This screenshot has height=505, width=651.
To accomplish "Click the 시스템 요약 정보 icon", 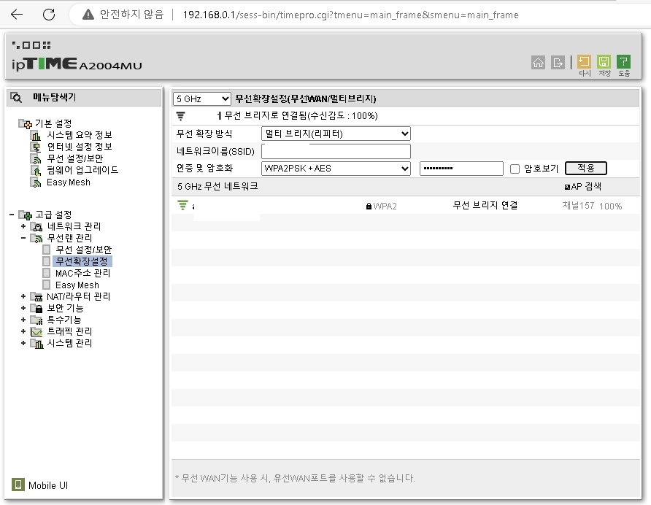I will point(36,136).
